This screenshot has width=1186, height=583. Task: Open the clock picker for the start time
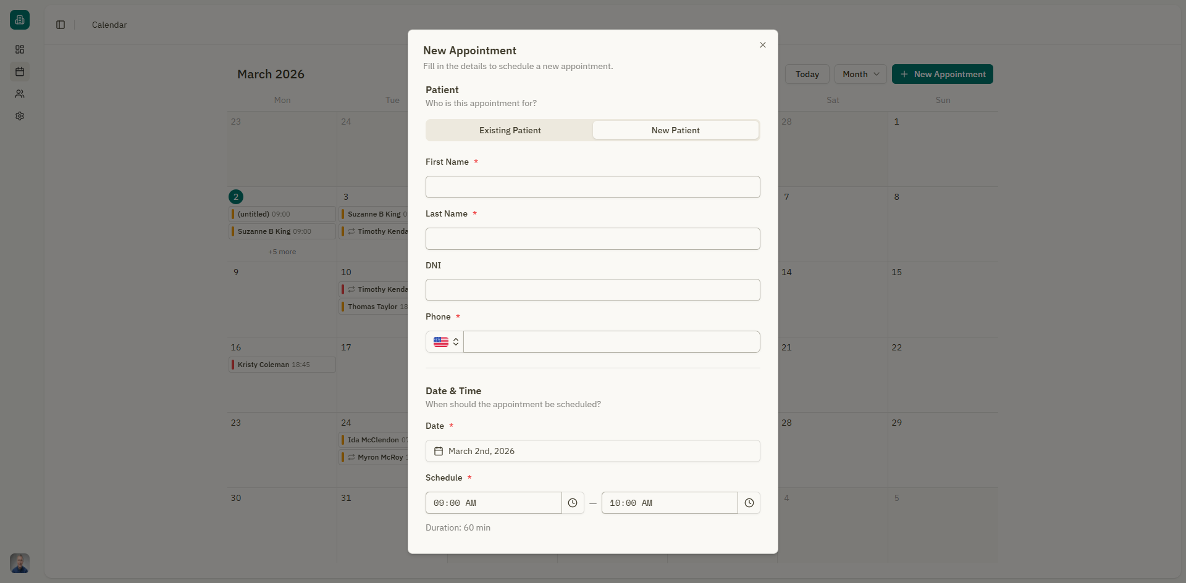(x=573, y=503)
